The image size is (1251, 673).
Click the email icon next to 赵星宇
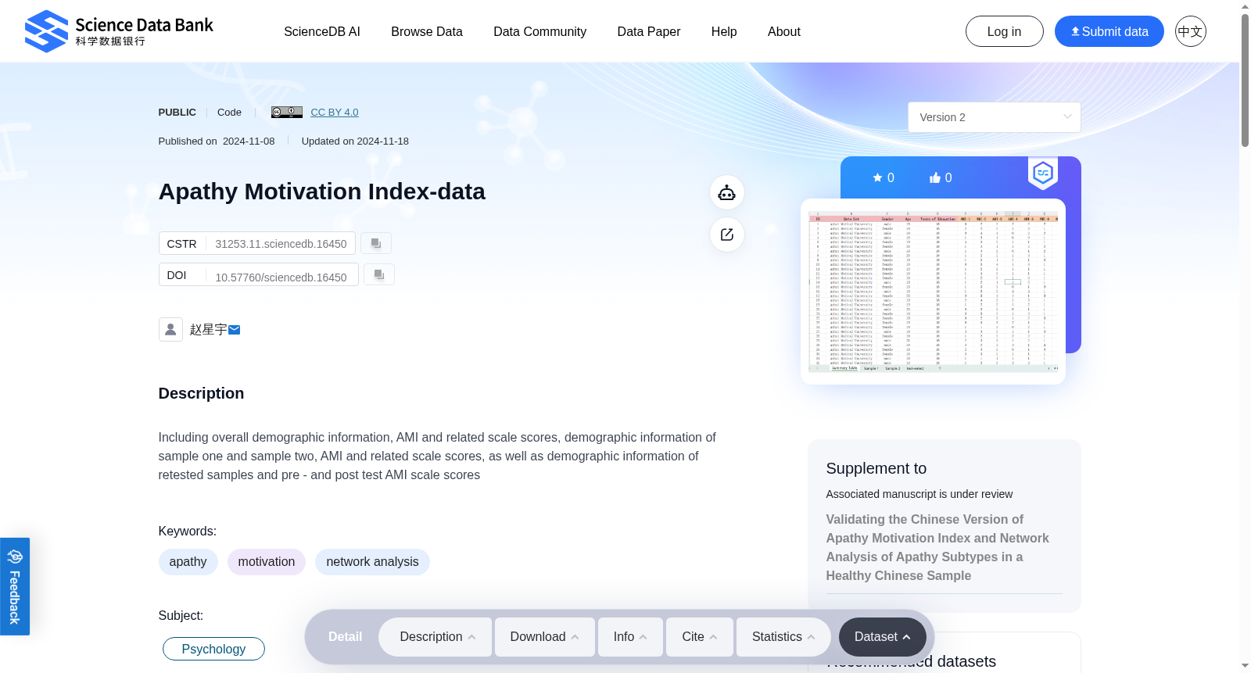click(235, 330)
